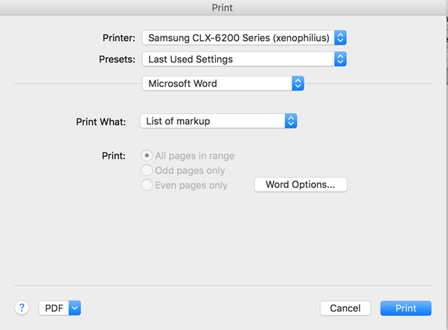448x330 pixels.
Task: Open the Microsoft Word options section menu
Action: tap(217, 83)
